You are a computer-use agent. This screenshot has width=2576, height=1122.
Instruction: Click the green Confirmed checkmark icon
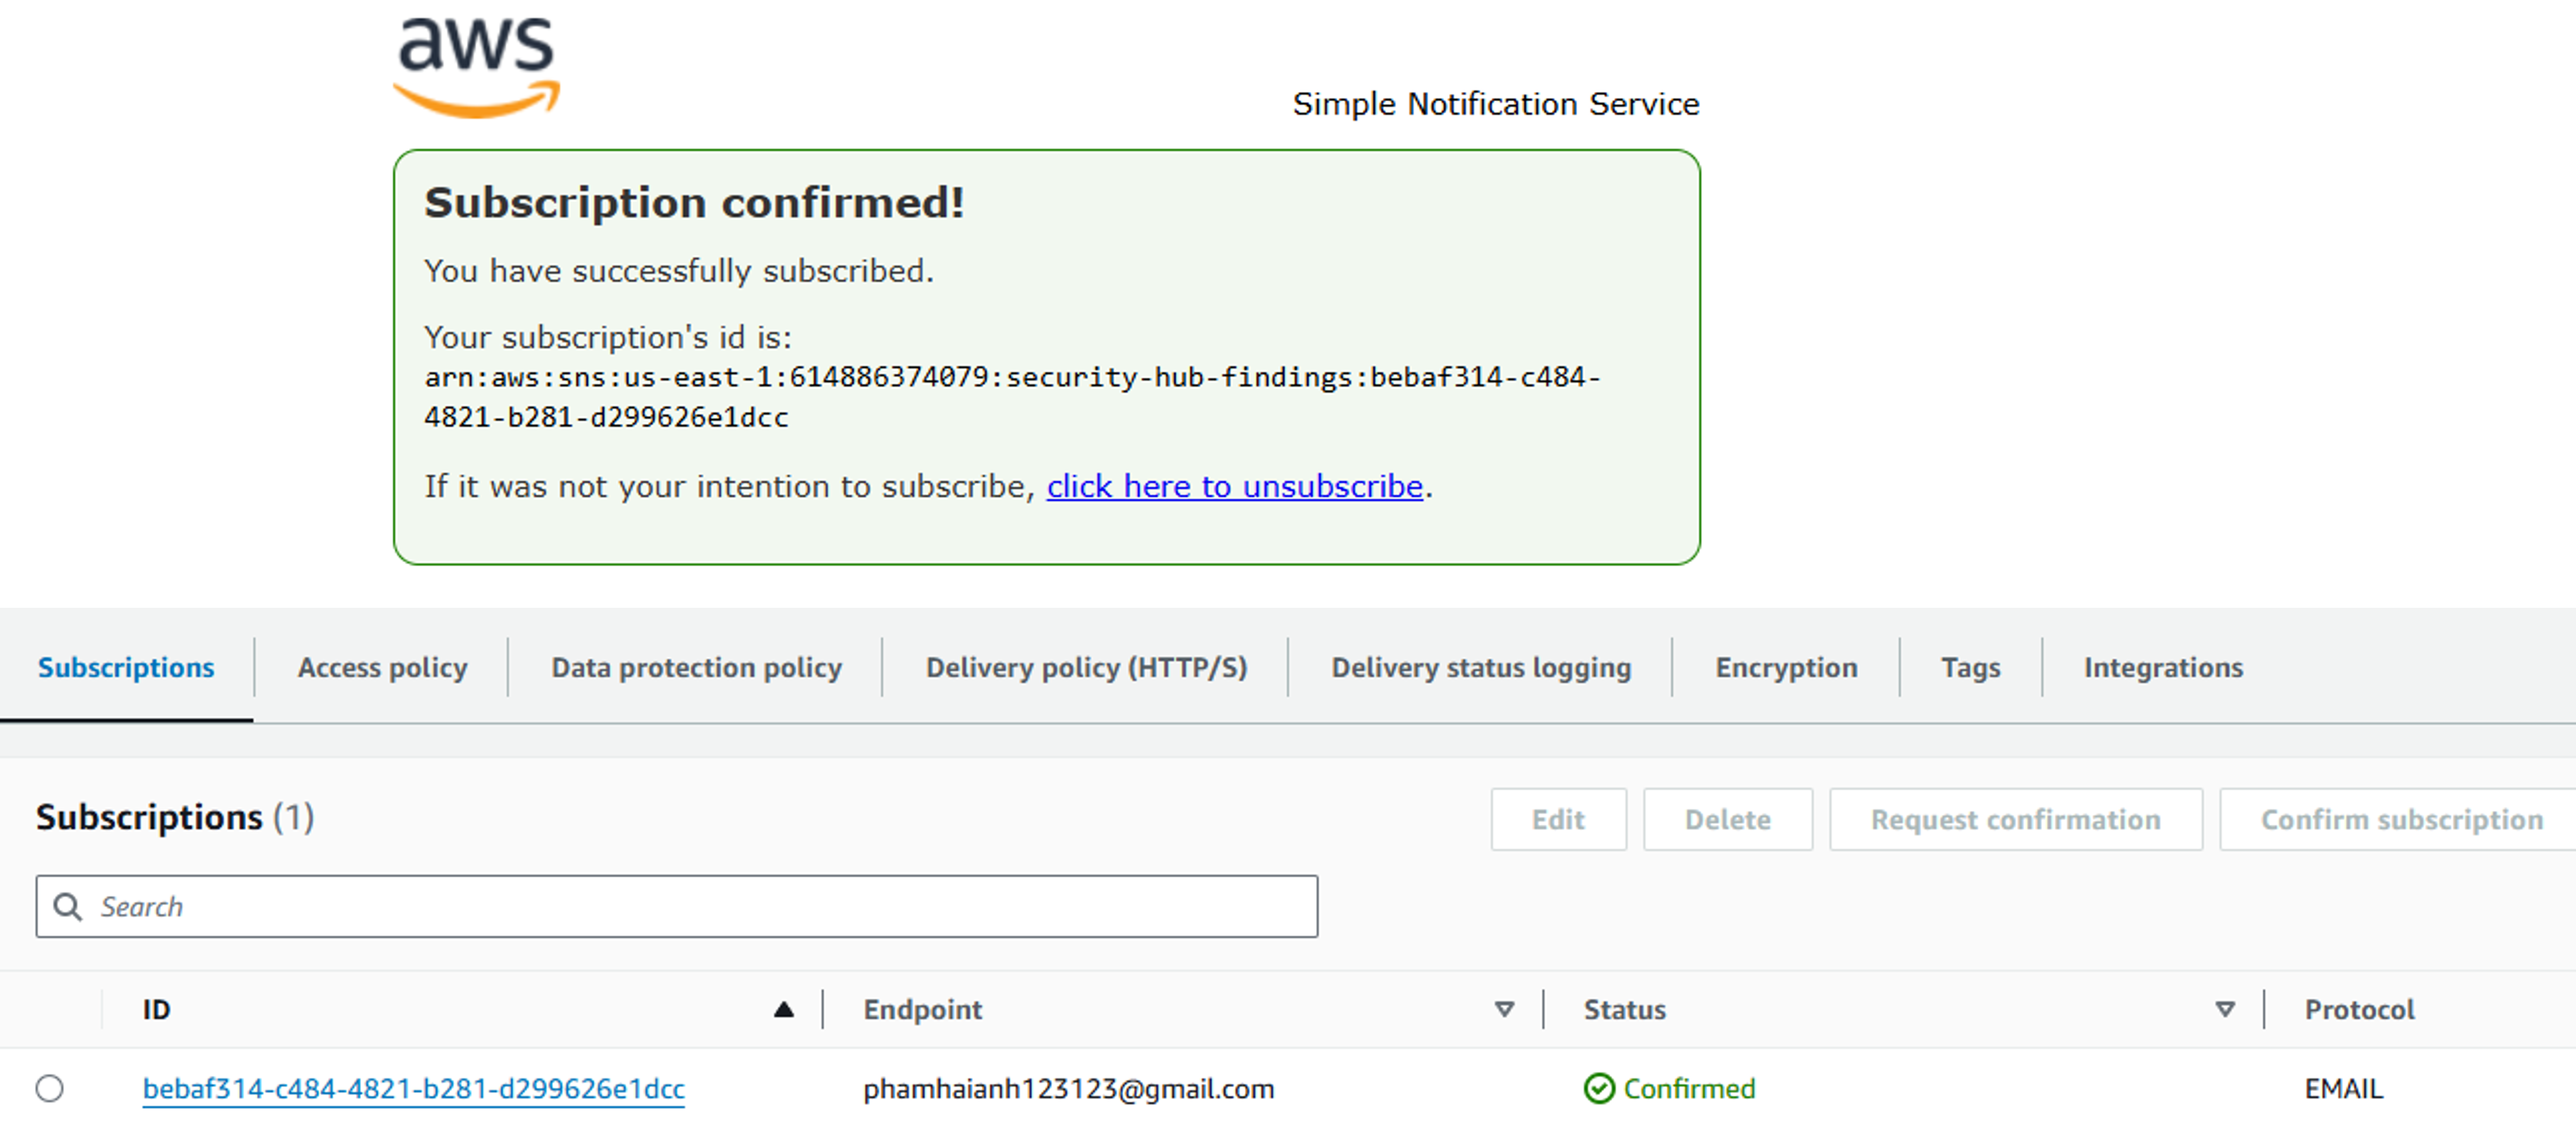click(x=1599, y=1088)
